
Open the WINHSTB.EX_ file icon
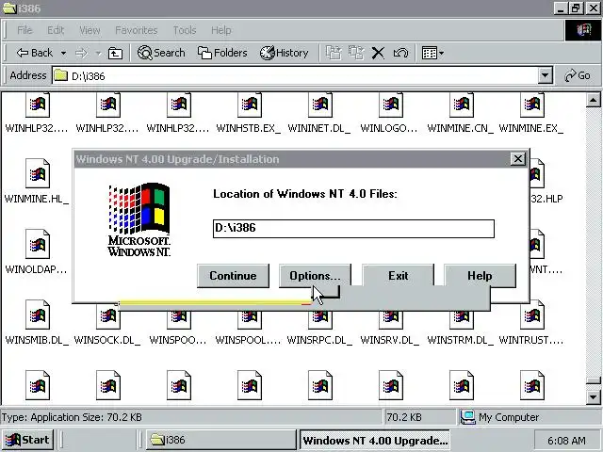click(x=249, y=105)
